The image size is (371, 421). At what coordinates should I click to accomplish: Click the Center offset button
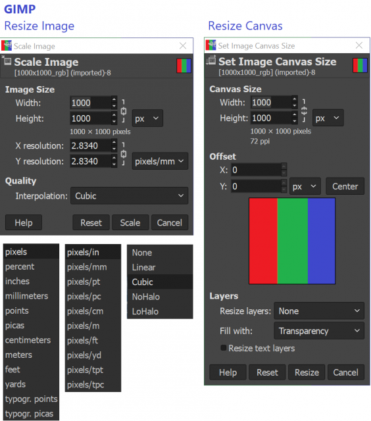(345, 186)
